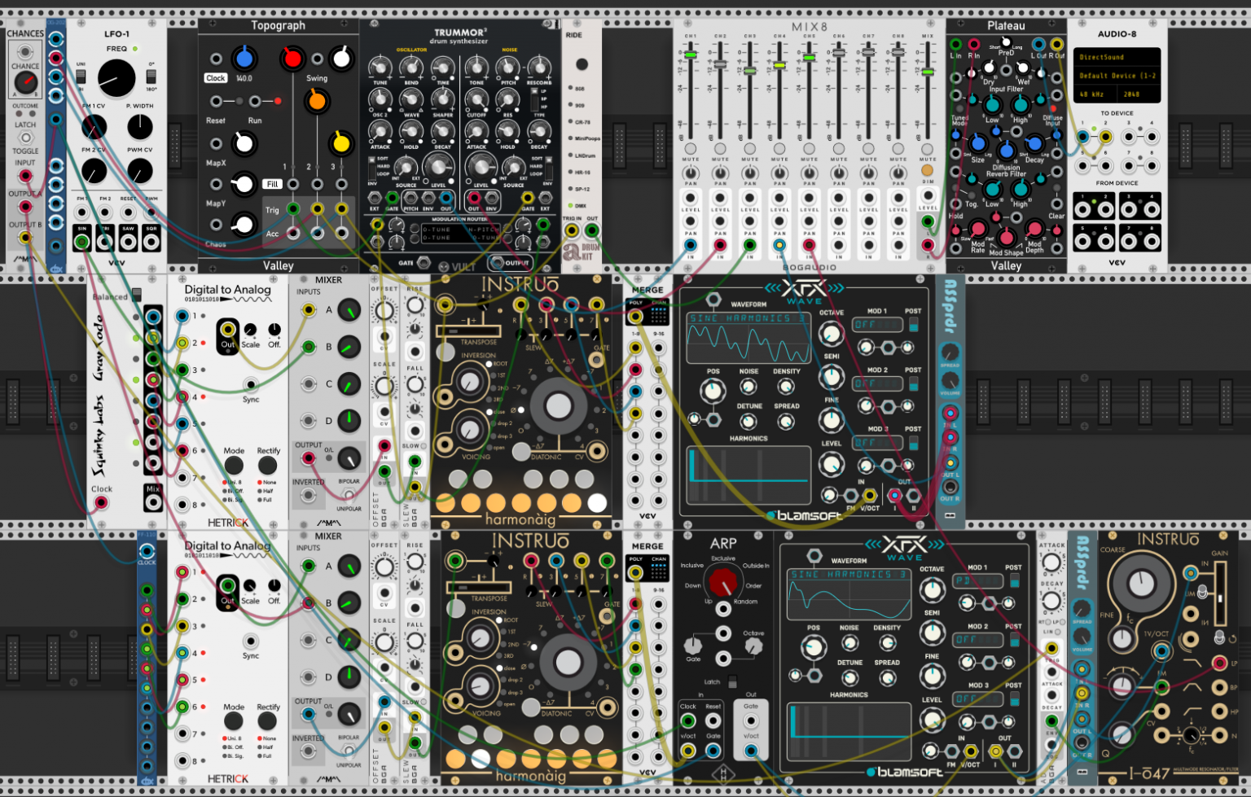The height and width of the screenshot is (797, 1251).
Task: Click the blue Decay knob on Plateau
Action: (1034, 143)
